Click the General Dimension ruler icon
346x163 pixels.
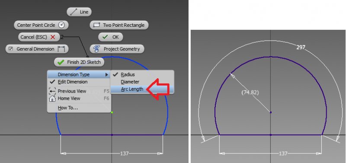click(61, 49)
